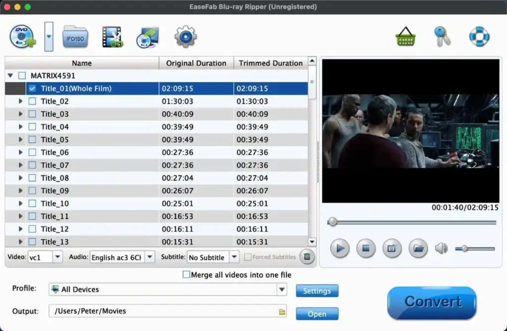Open the IFO/ISO file loader
This screenshot has width=507, height=331.
point(74,36)
